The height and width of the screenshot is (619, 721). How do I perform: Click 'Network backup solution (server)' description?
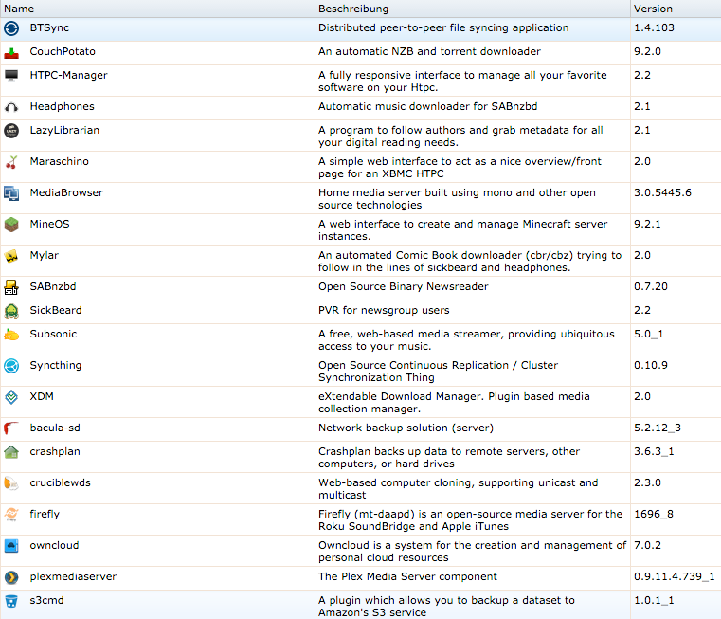[x=406, y=428]
